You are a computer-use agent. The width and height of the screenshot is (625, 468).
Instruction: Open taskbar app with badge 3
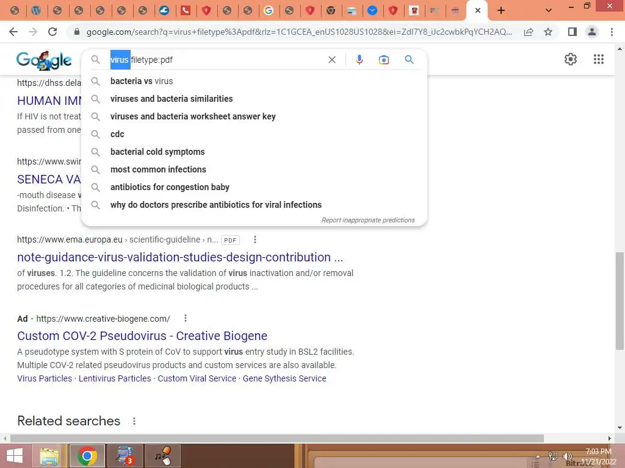(125, 456)
